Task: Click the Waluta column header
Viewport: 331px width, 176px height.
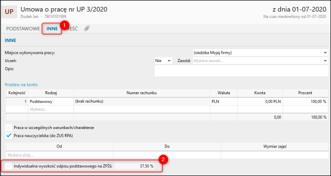Action: pyautogui.click(x=224, y=93)
